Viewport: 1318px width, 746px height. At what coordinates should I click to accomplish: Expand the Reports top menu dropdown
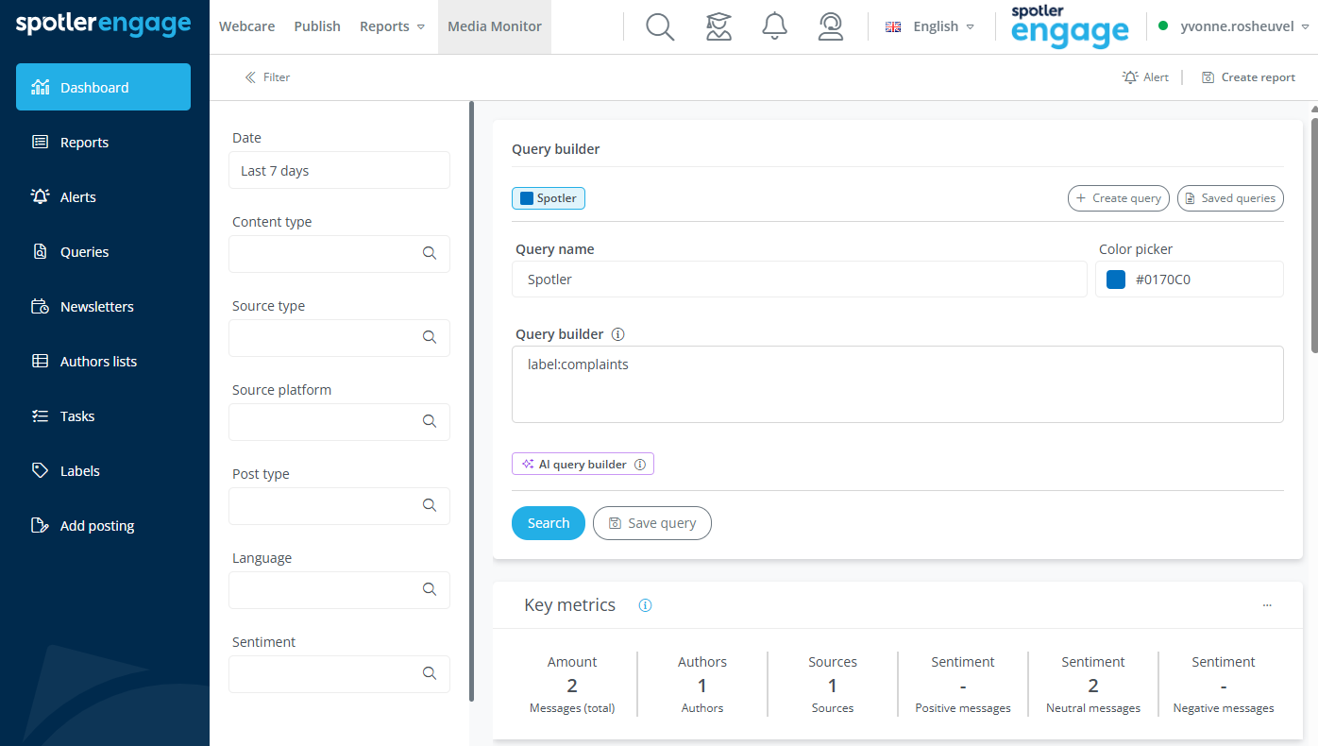(x=392, y=26)
